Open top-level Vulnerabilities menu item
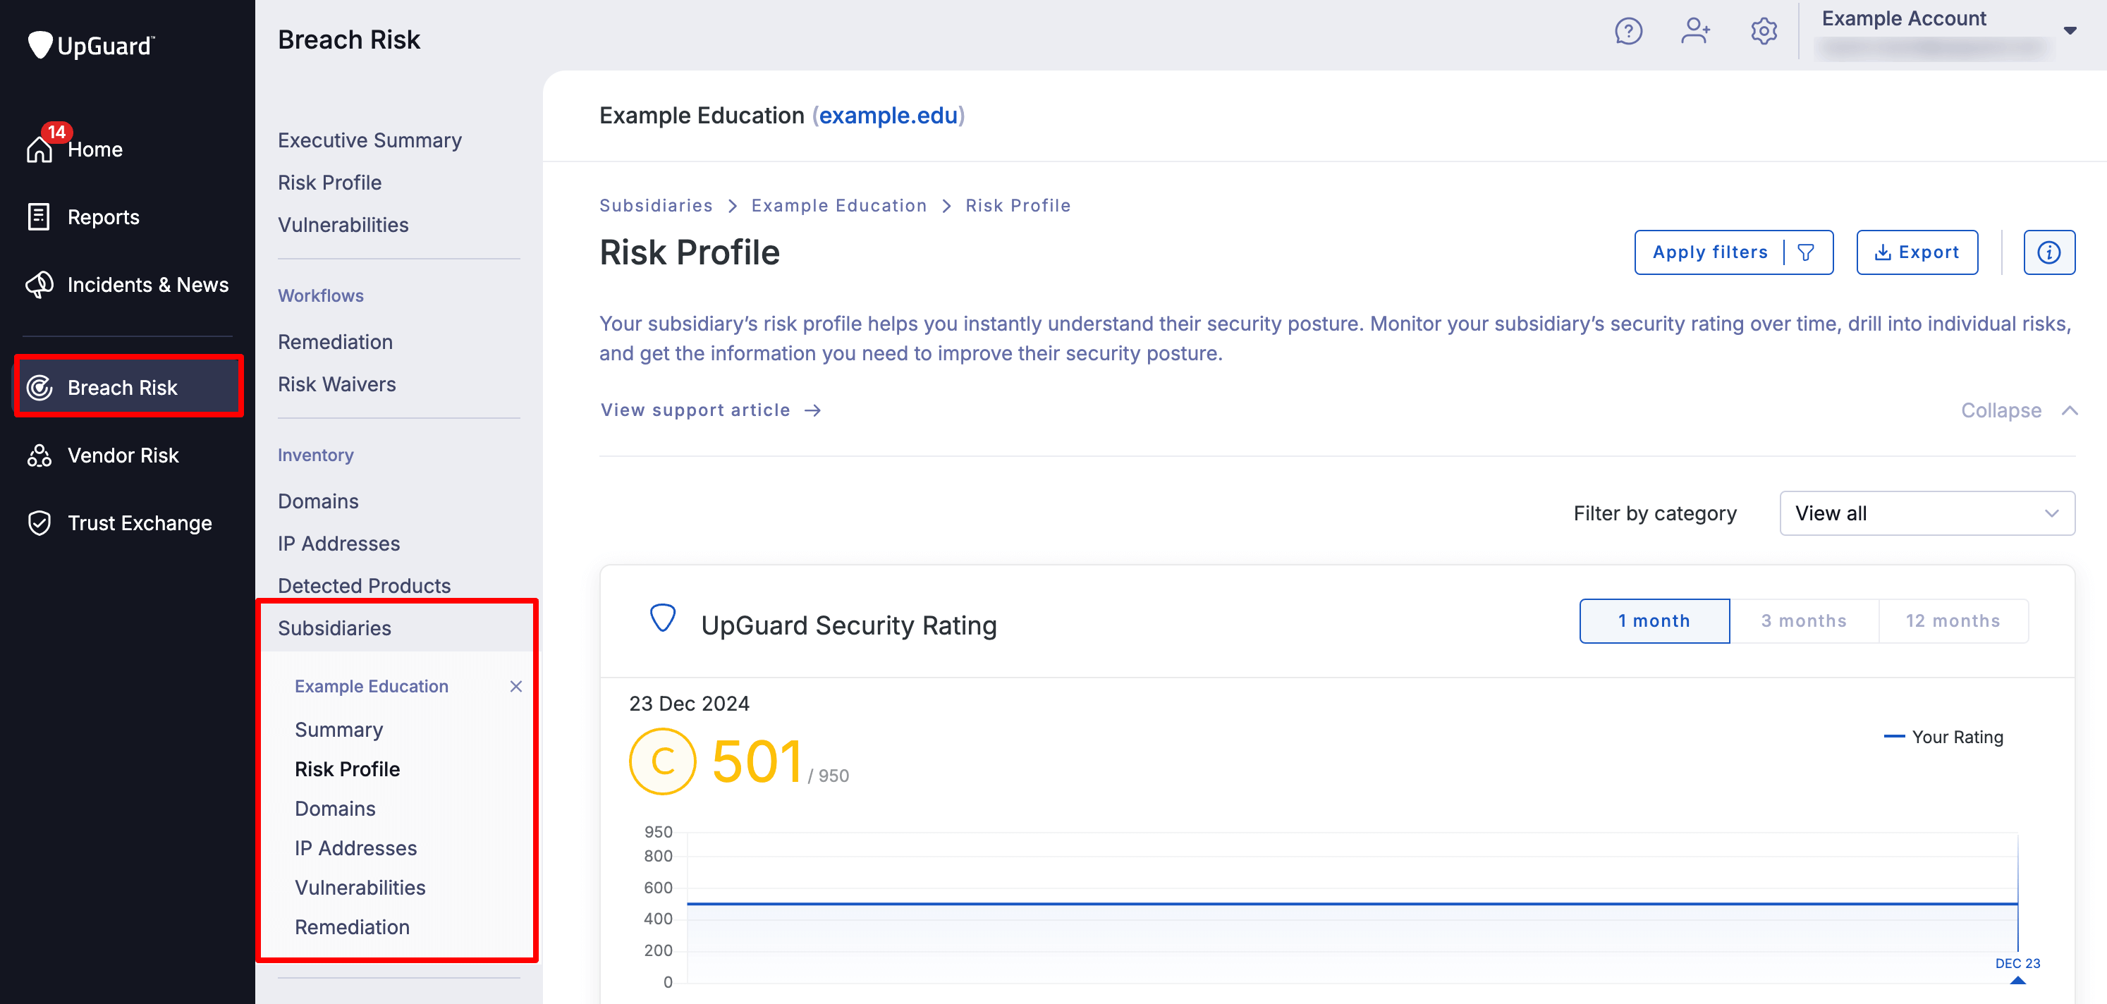Image resolution: width=2107 pixels, height=1004 pixels. coord(343,225)
